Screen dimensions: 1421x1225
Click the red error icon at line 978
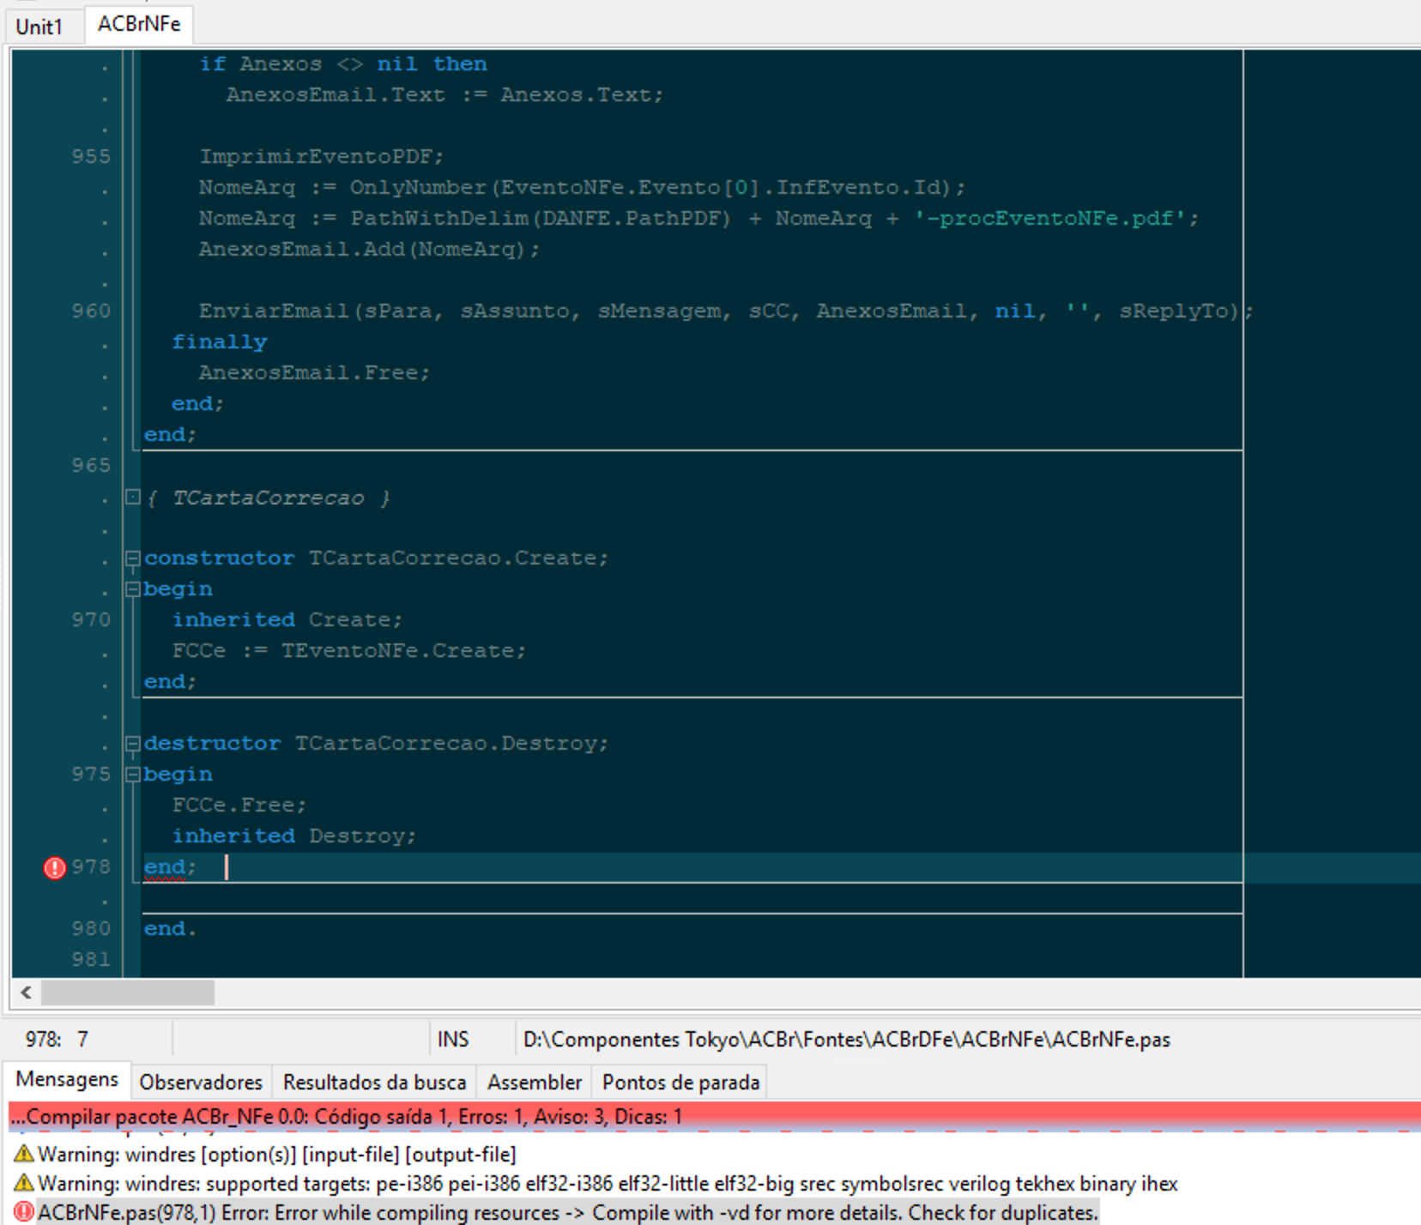54,868
